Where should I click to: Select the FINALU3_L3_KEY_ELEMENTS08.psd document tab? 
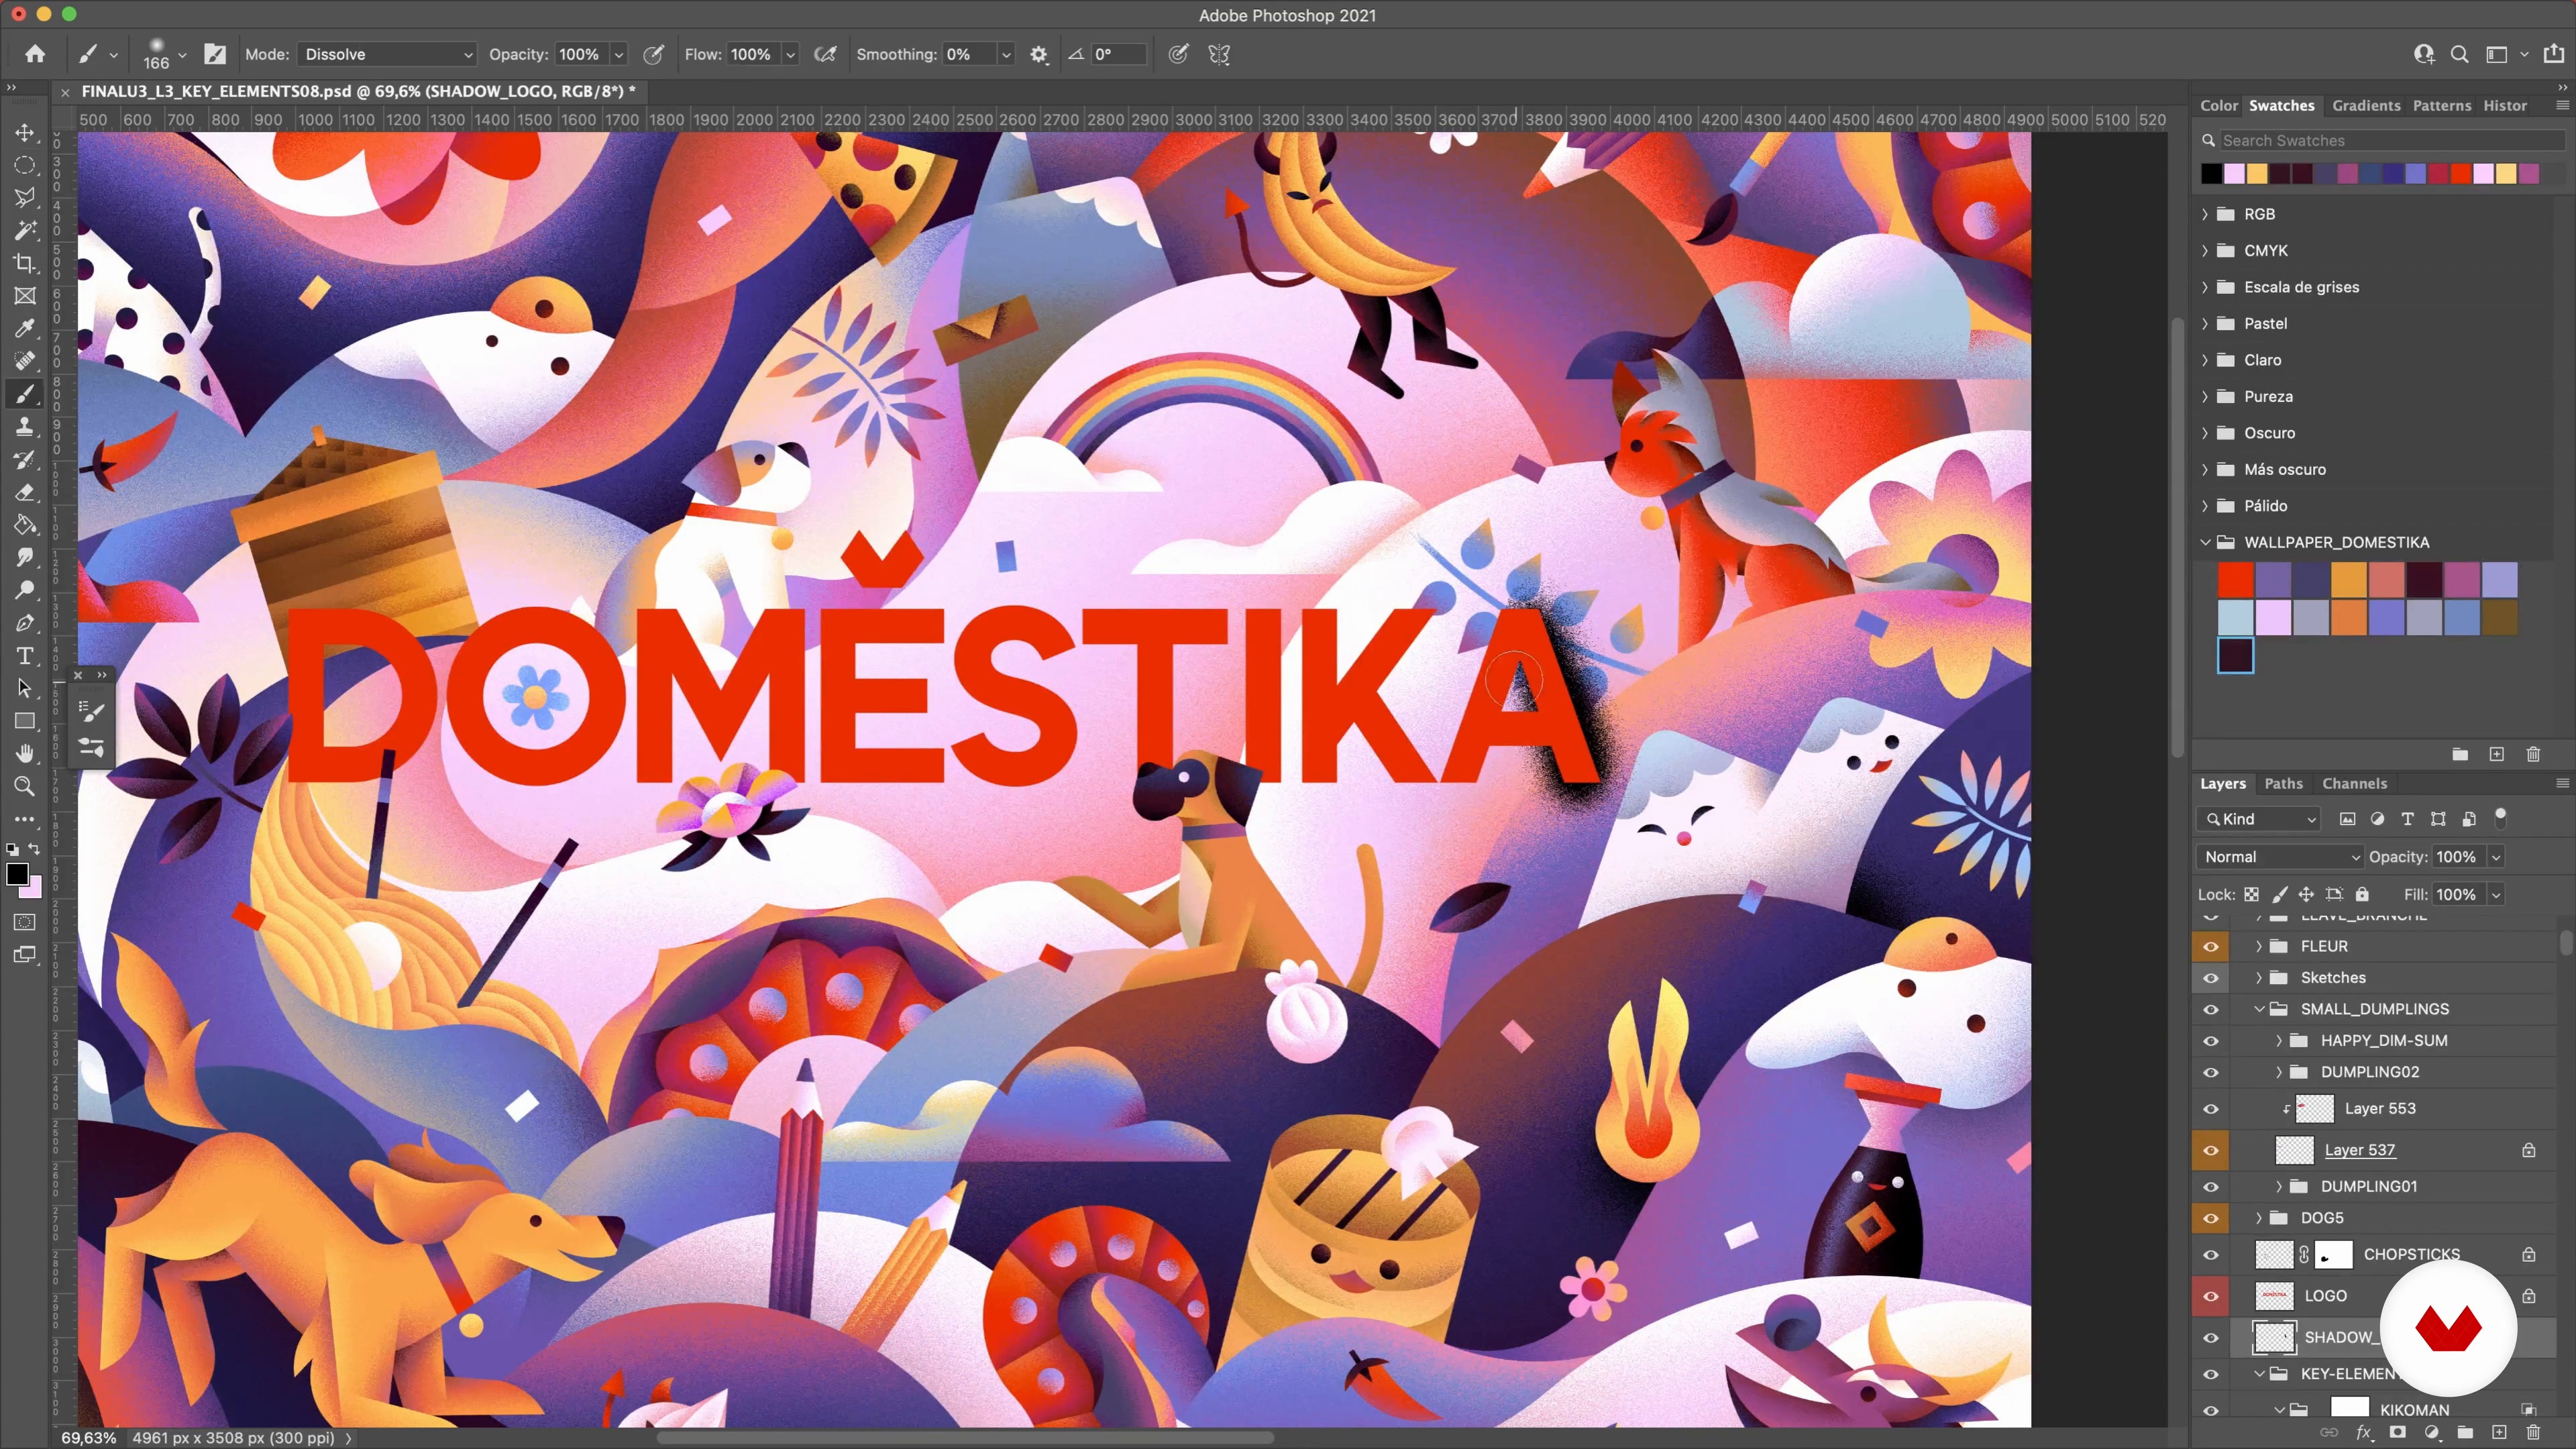point(357,91)
